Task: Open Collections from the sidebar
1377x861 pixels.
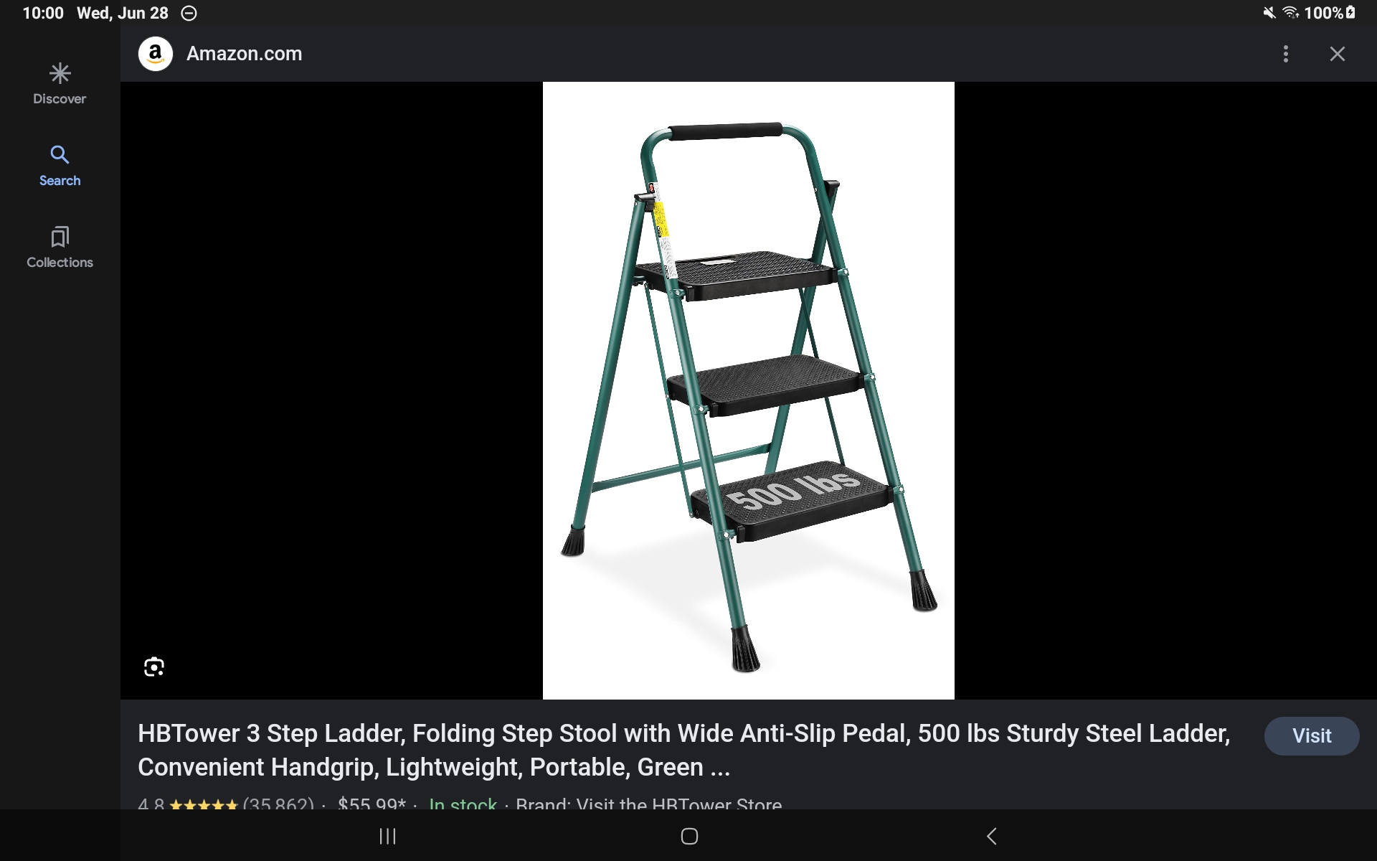Action: 60,248
